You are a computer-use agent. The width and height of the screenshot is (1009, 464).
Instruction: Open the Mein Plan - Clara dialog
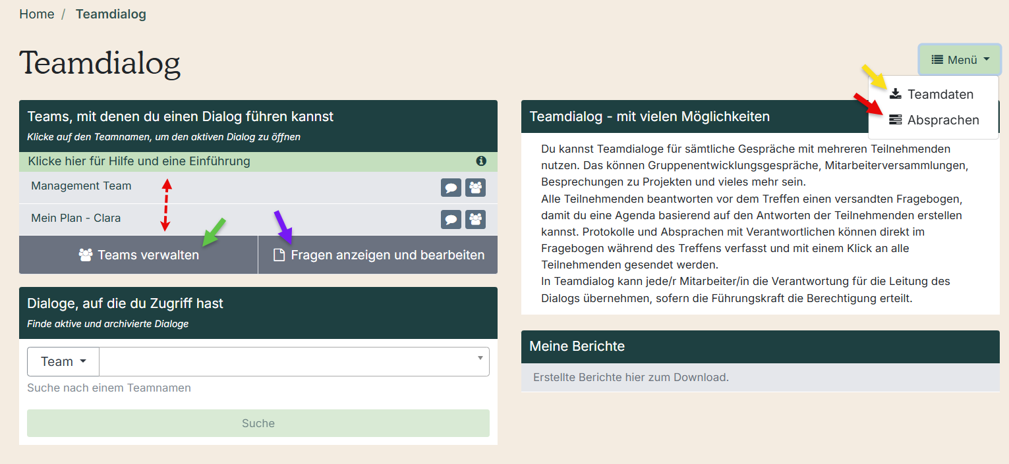[x=76, y=218]
